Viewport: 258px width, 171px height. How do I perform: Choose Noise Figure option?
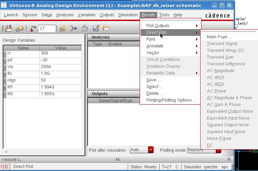(x=229, y=138)
